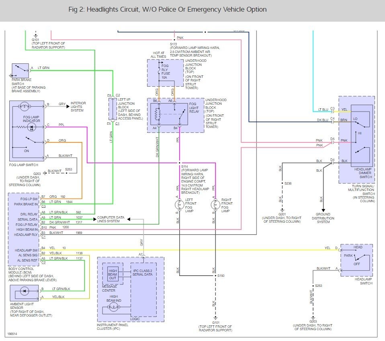Click the arrowhead left of Computer Data Lines System
The width and height of the screenshot is (385, 341).
click(x=95, y=219)
